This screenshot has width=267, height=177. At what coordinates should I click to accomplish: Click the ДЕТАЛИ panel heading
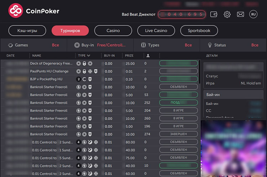[x=212, y=56]
